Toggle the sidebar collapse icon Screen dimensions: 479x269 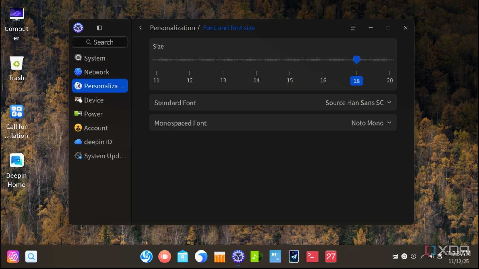tap(99, 28)
